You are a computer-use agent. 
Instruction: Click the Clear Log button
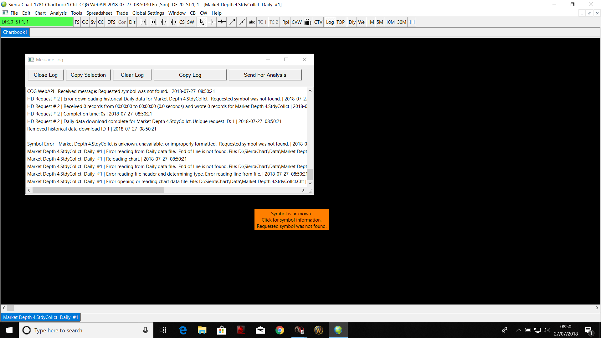pyautogui.click(x=132, y=75)
